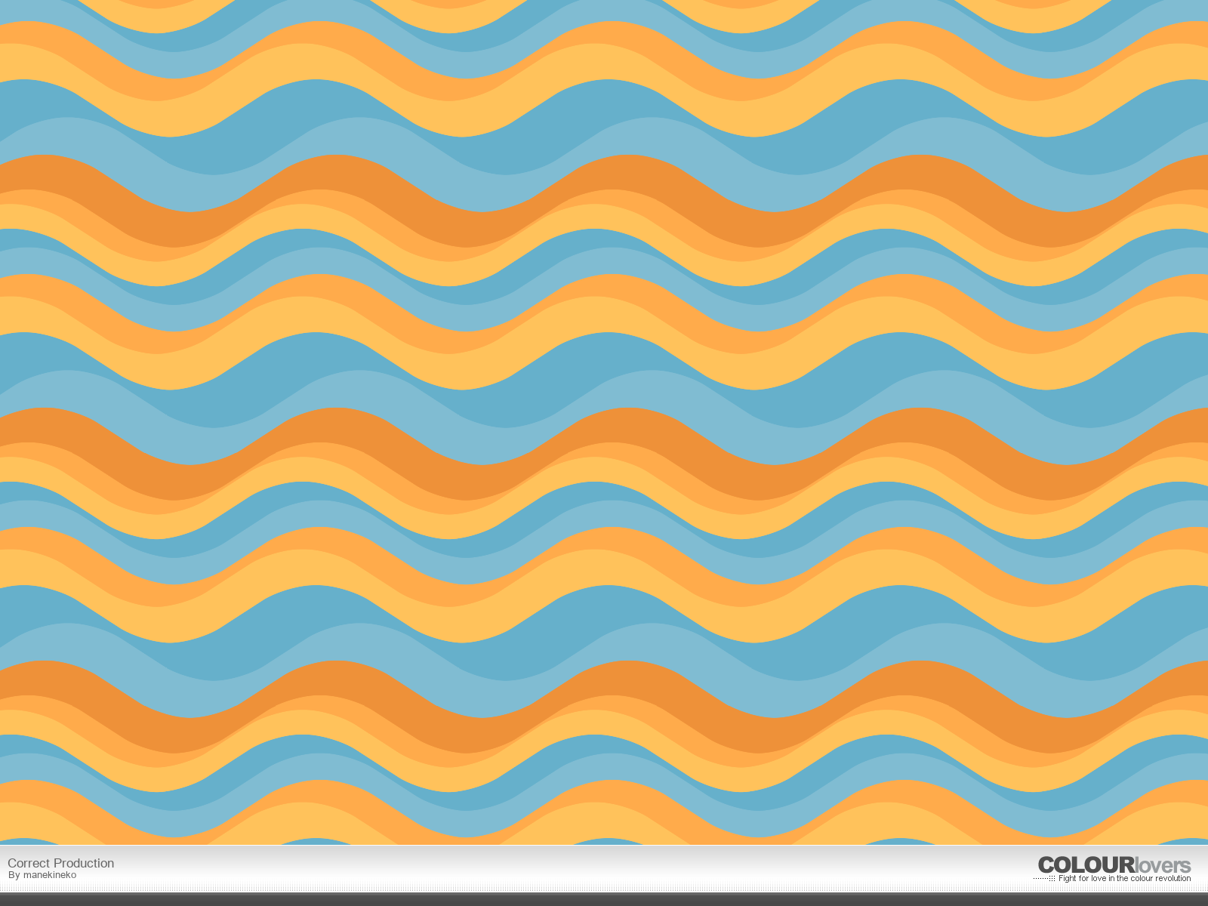Click the "Correct Production" pattern title

pyautogui.click(x=60, y=863)
